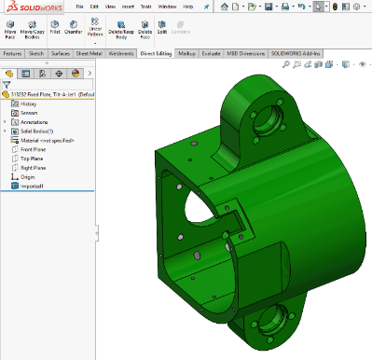Open the Insert menu
372x360 pixels.
[x=128, y=7]
